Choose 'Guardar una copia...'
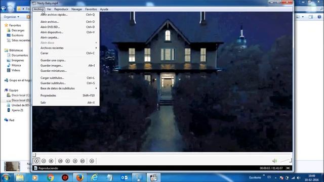 (x=66, y=60)
